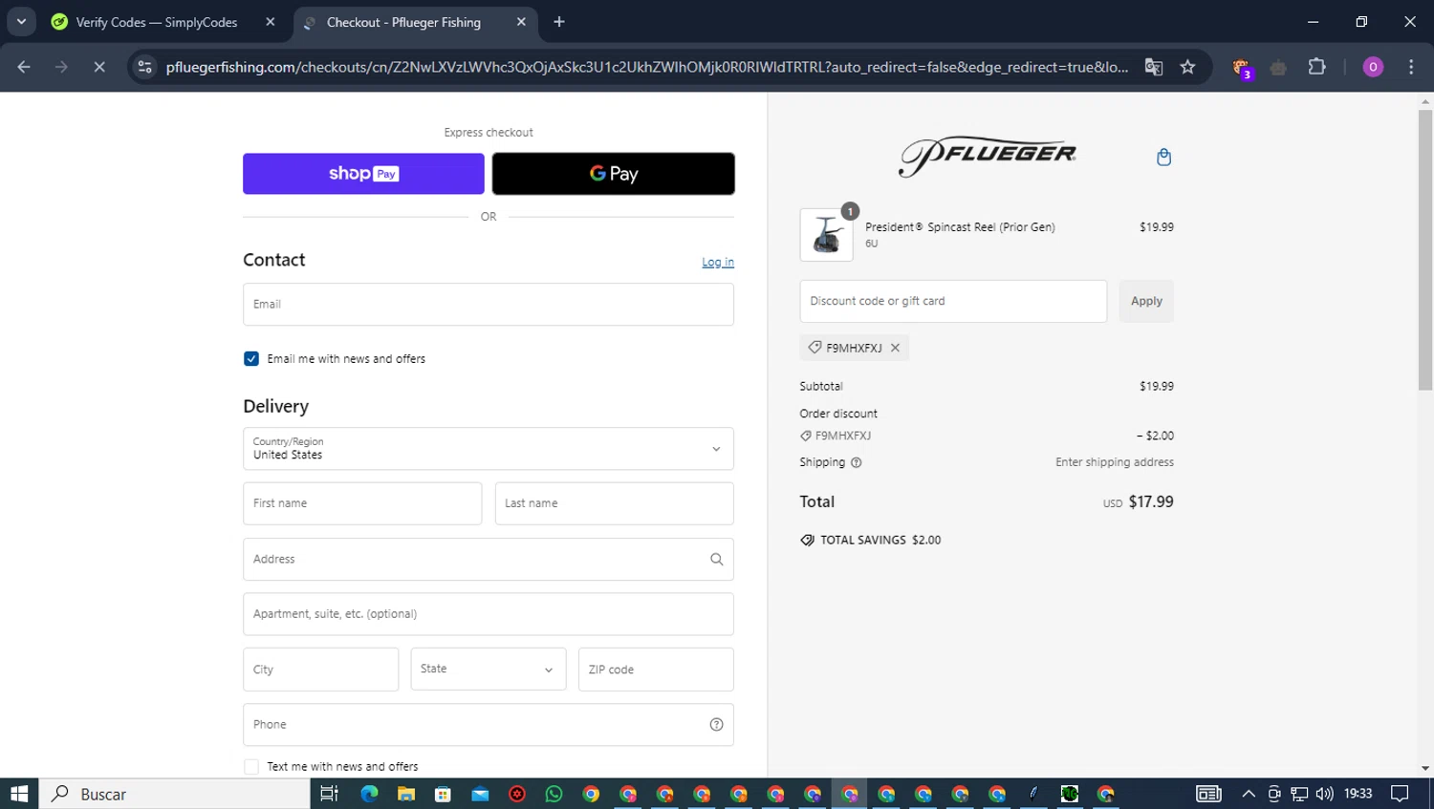1434x809 pixels.
Task: Click the taskbar clock showing 19:33
Action: [1358, 794]
